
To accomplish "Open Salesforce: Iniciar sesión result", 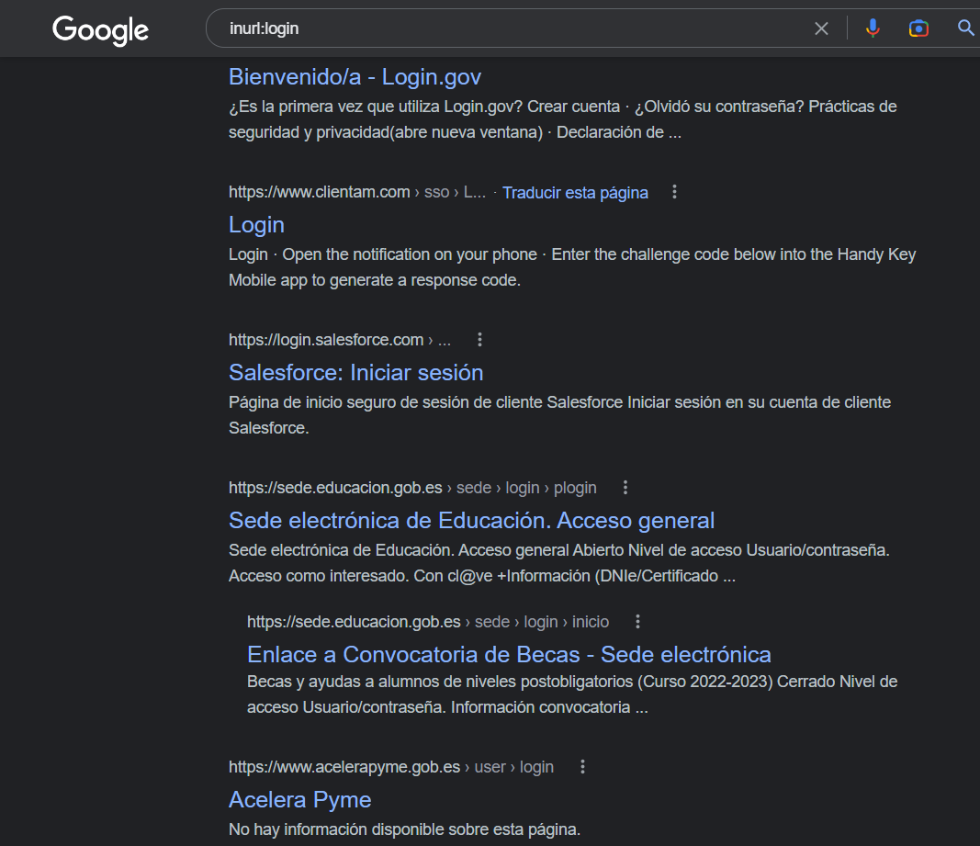I will [355, 373].
